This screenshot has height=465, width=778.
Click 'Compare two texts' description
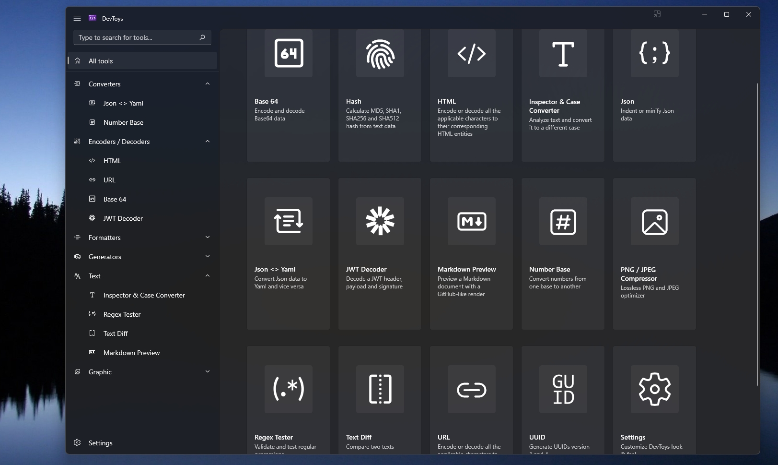point(370,447)
